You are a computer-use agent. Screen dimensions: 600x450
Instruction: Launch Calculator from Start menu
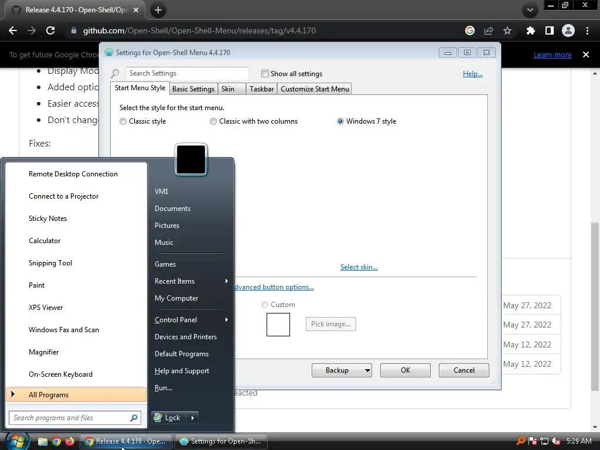click(x=45, y=241)
